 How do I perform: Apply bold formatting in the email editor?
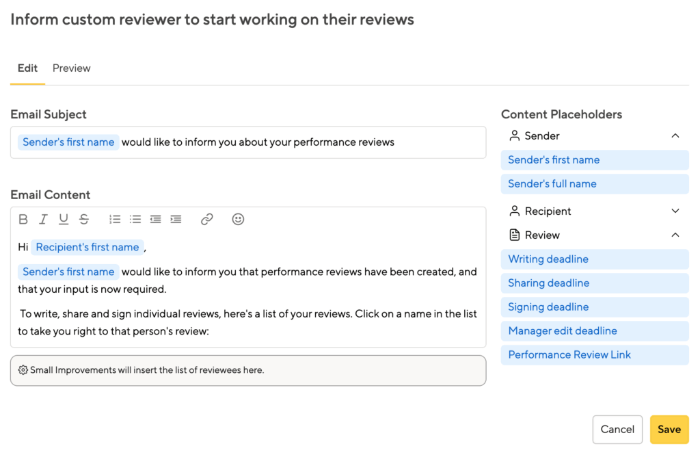pos(23,220)
